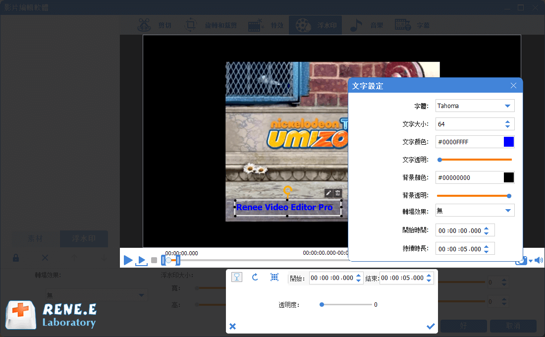This screenshot has height=337, width=545.
Task: Click the blue X cancel icon in the popup
Action: pos(233,326)
